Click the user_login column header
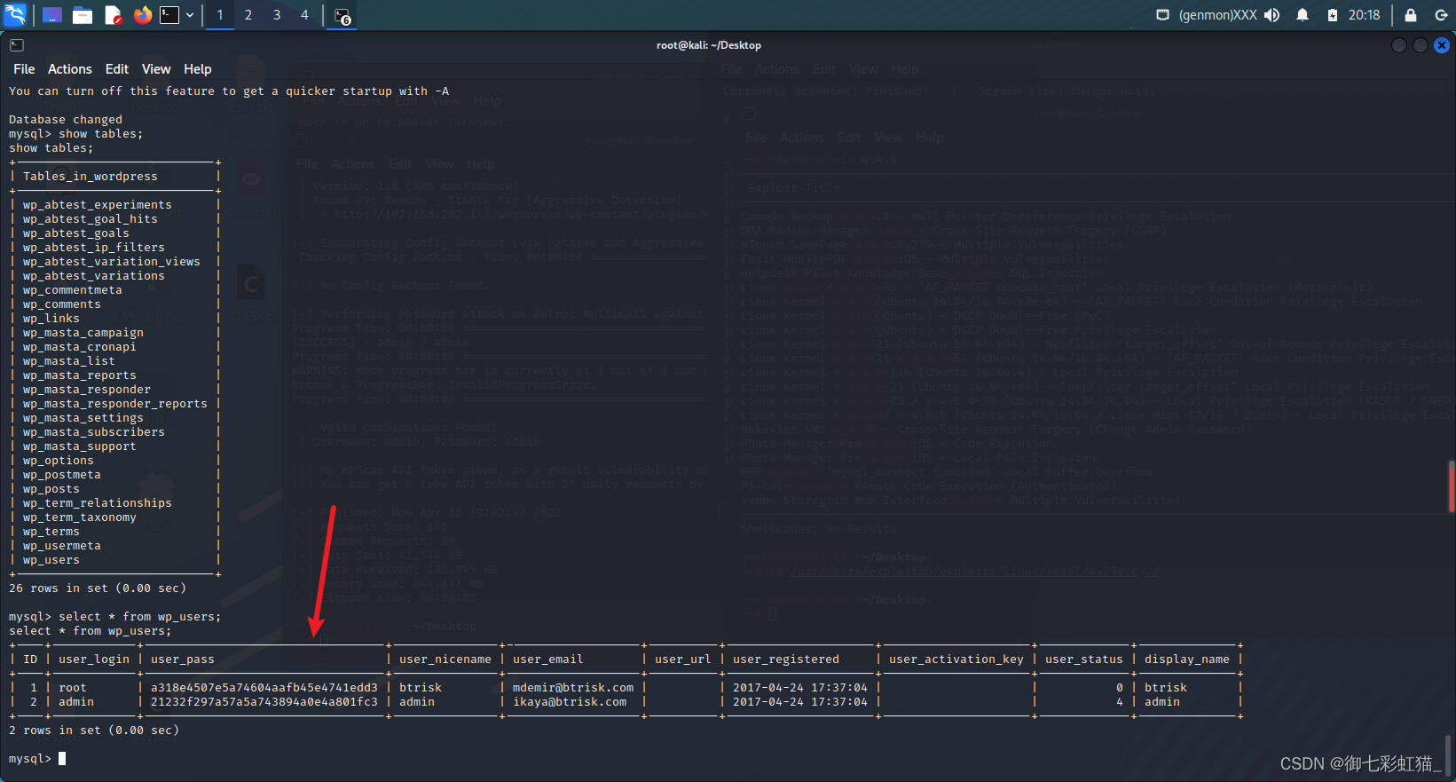The image size is (1456, 782). (x=94, y=660)
